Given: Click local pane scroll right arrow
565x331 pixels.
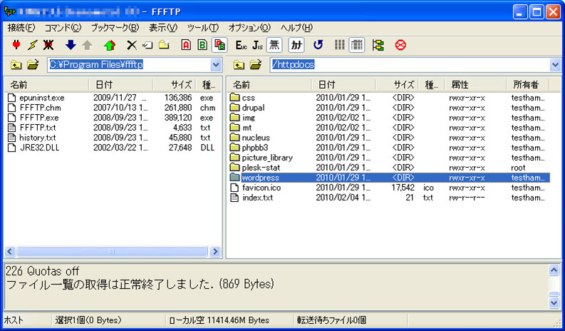Looking at the screenshot, I should (x=215, y=252).
